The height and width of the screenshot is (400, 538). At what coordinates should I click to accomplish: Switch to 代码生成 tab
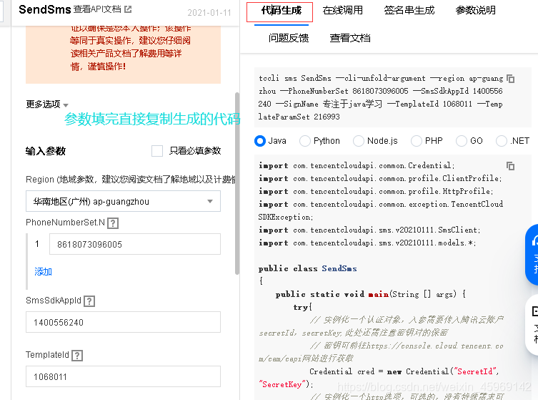[281, 11]
